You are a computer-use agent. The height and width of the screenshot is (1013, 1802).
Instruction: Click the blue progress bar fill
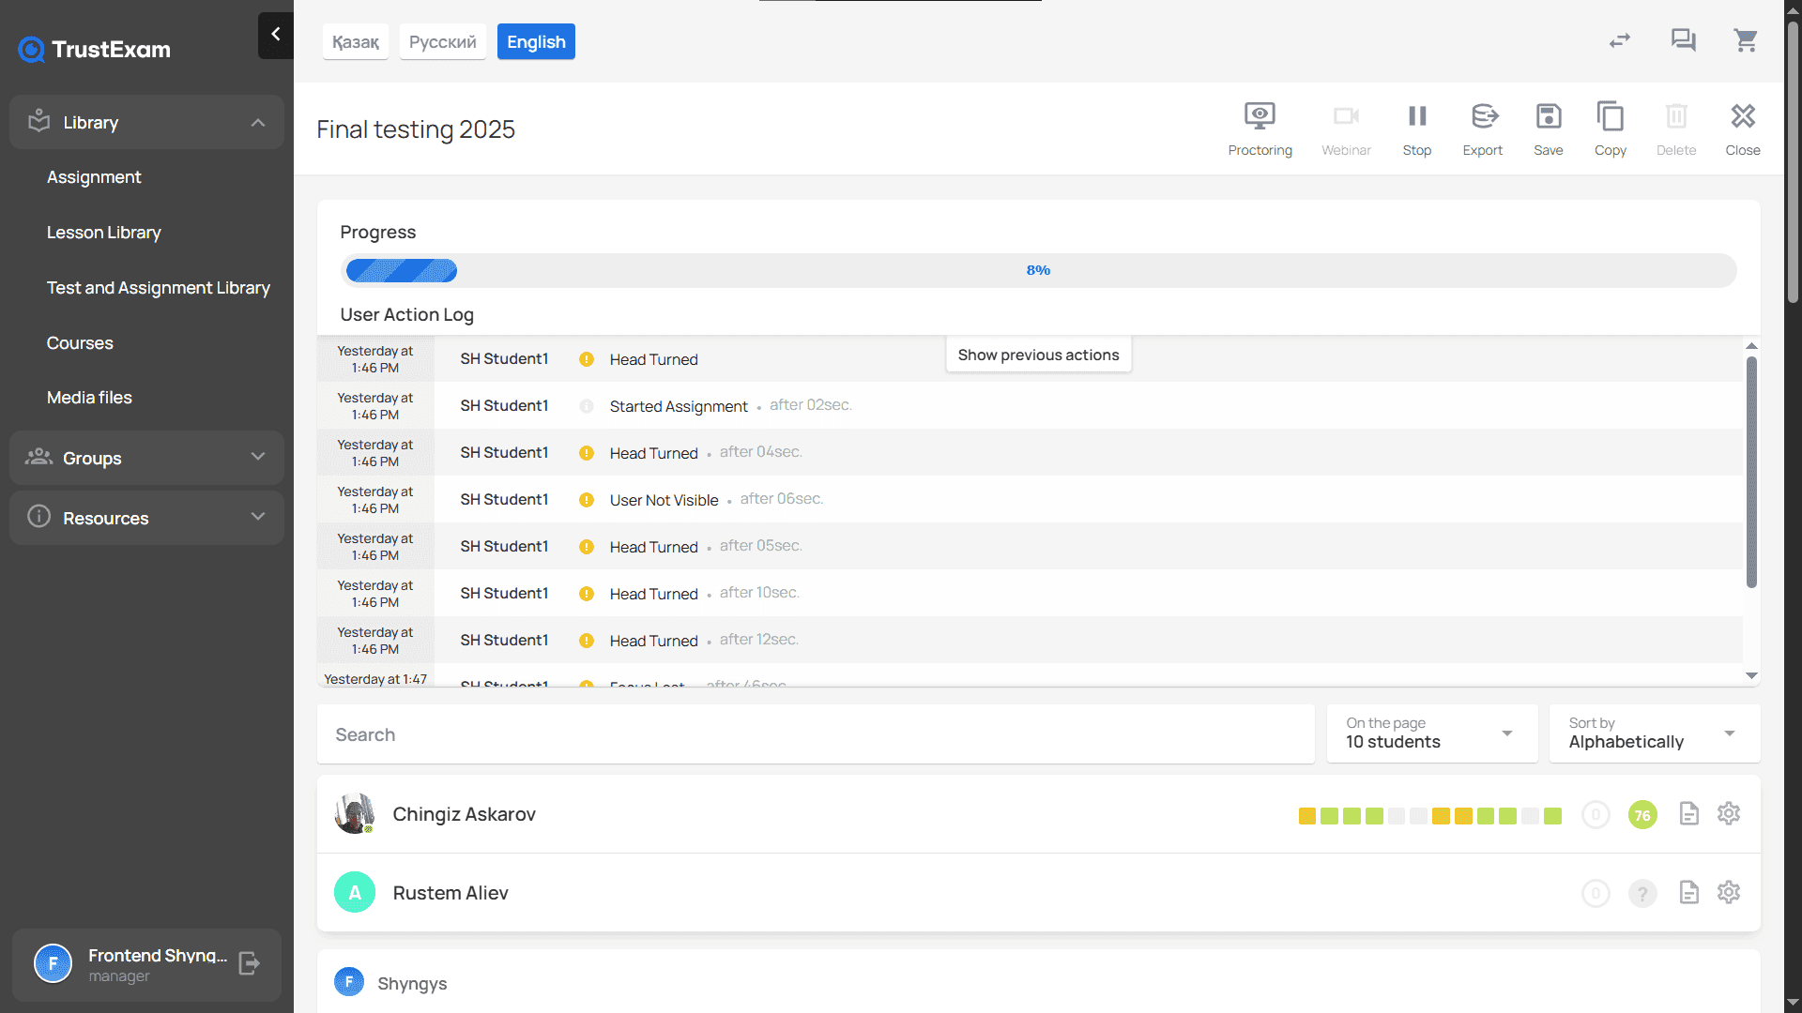click(402, 271)
